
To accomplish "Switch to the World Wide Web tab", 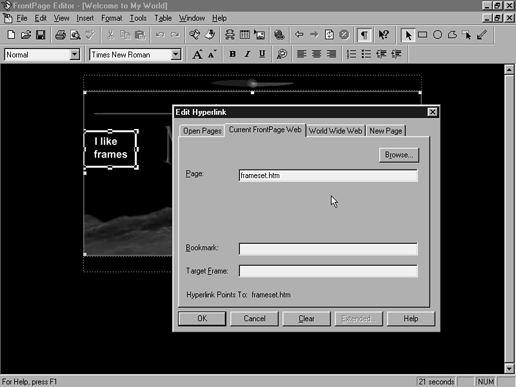I will 335,131.
